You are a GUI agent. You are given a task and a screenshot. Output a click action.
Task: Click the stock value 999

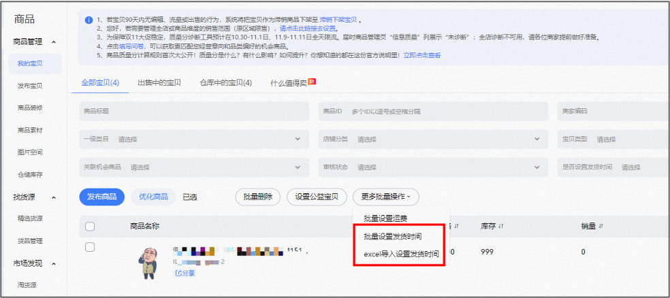click(487, 252)
